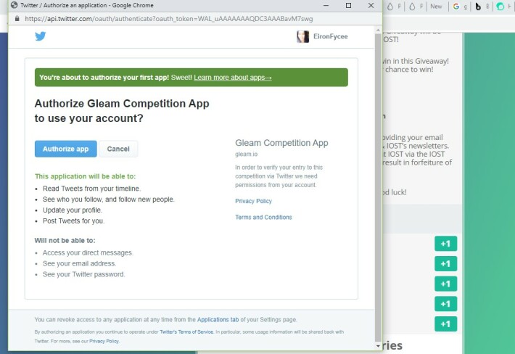
Task: Click the Authorize app button
Action: coord(66,149)
